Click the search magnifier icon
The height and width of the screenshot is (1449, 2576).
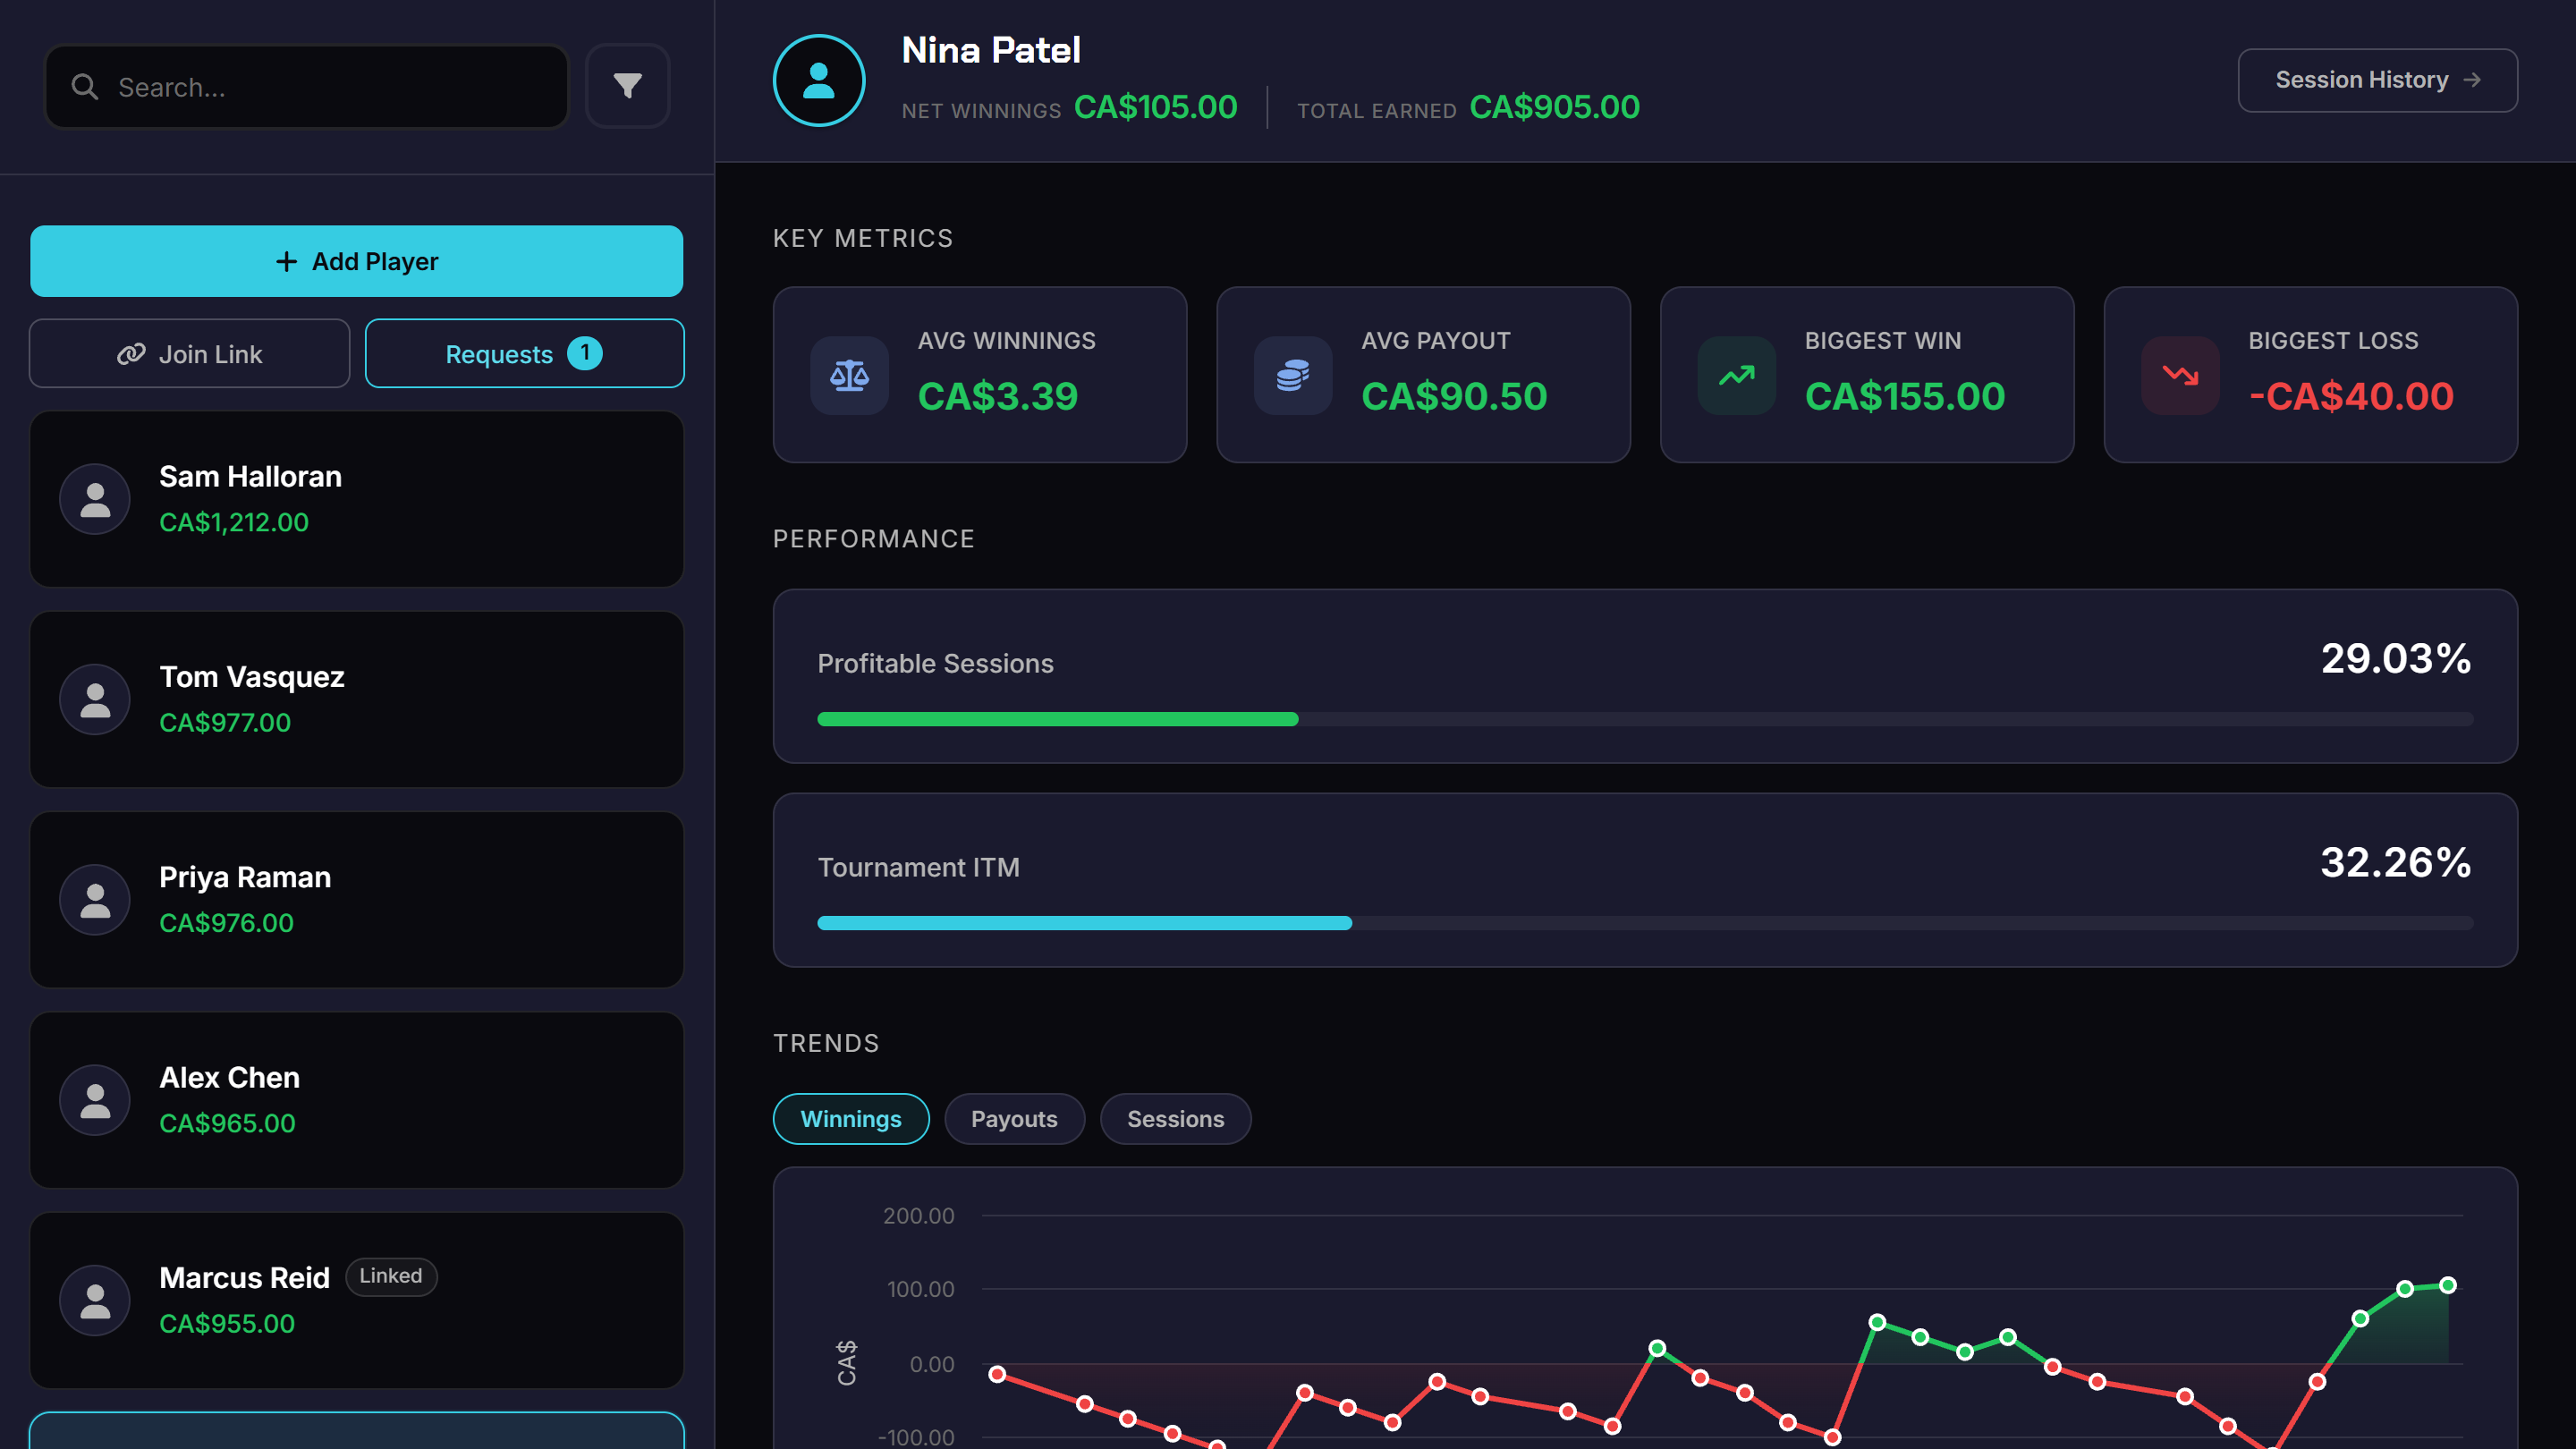pyautogui.click(x=85, y=87)
